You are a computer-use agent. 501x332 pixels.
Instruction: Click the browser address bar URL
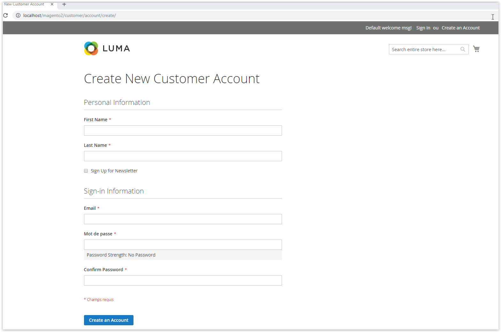click(x=70, y=15)
